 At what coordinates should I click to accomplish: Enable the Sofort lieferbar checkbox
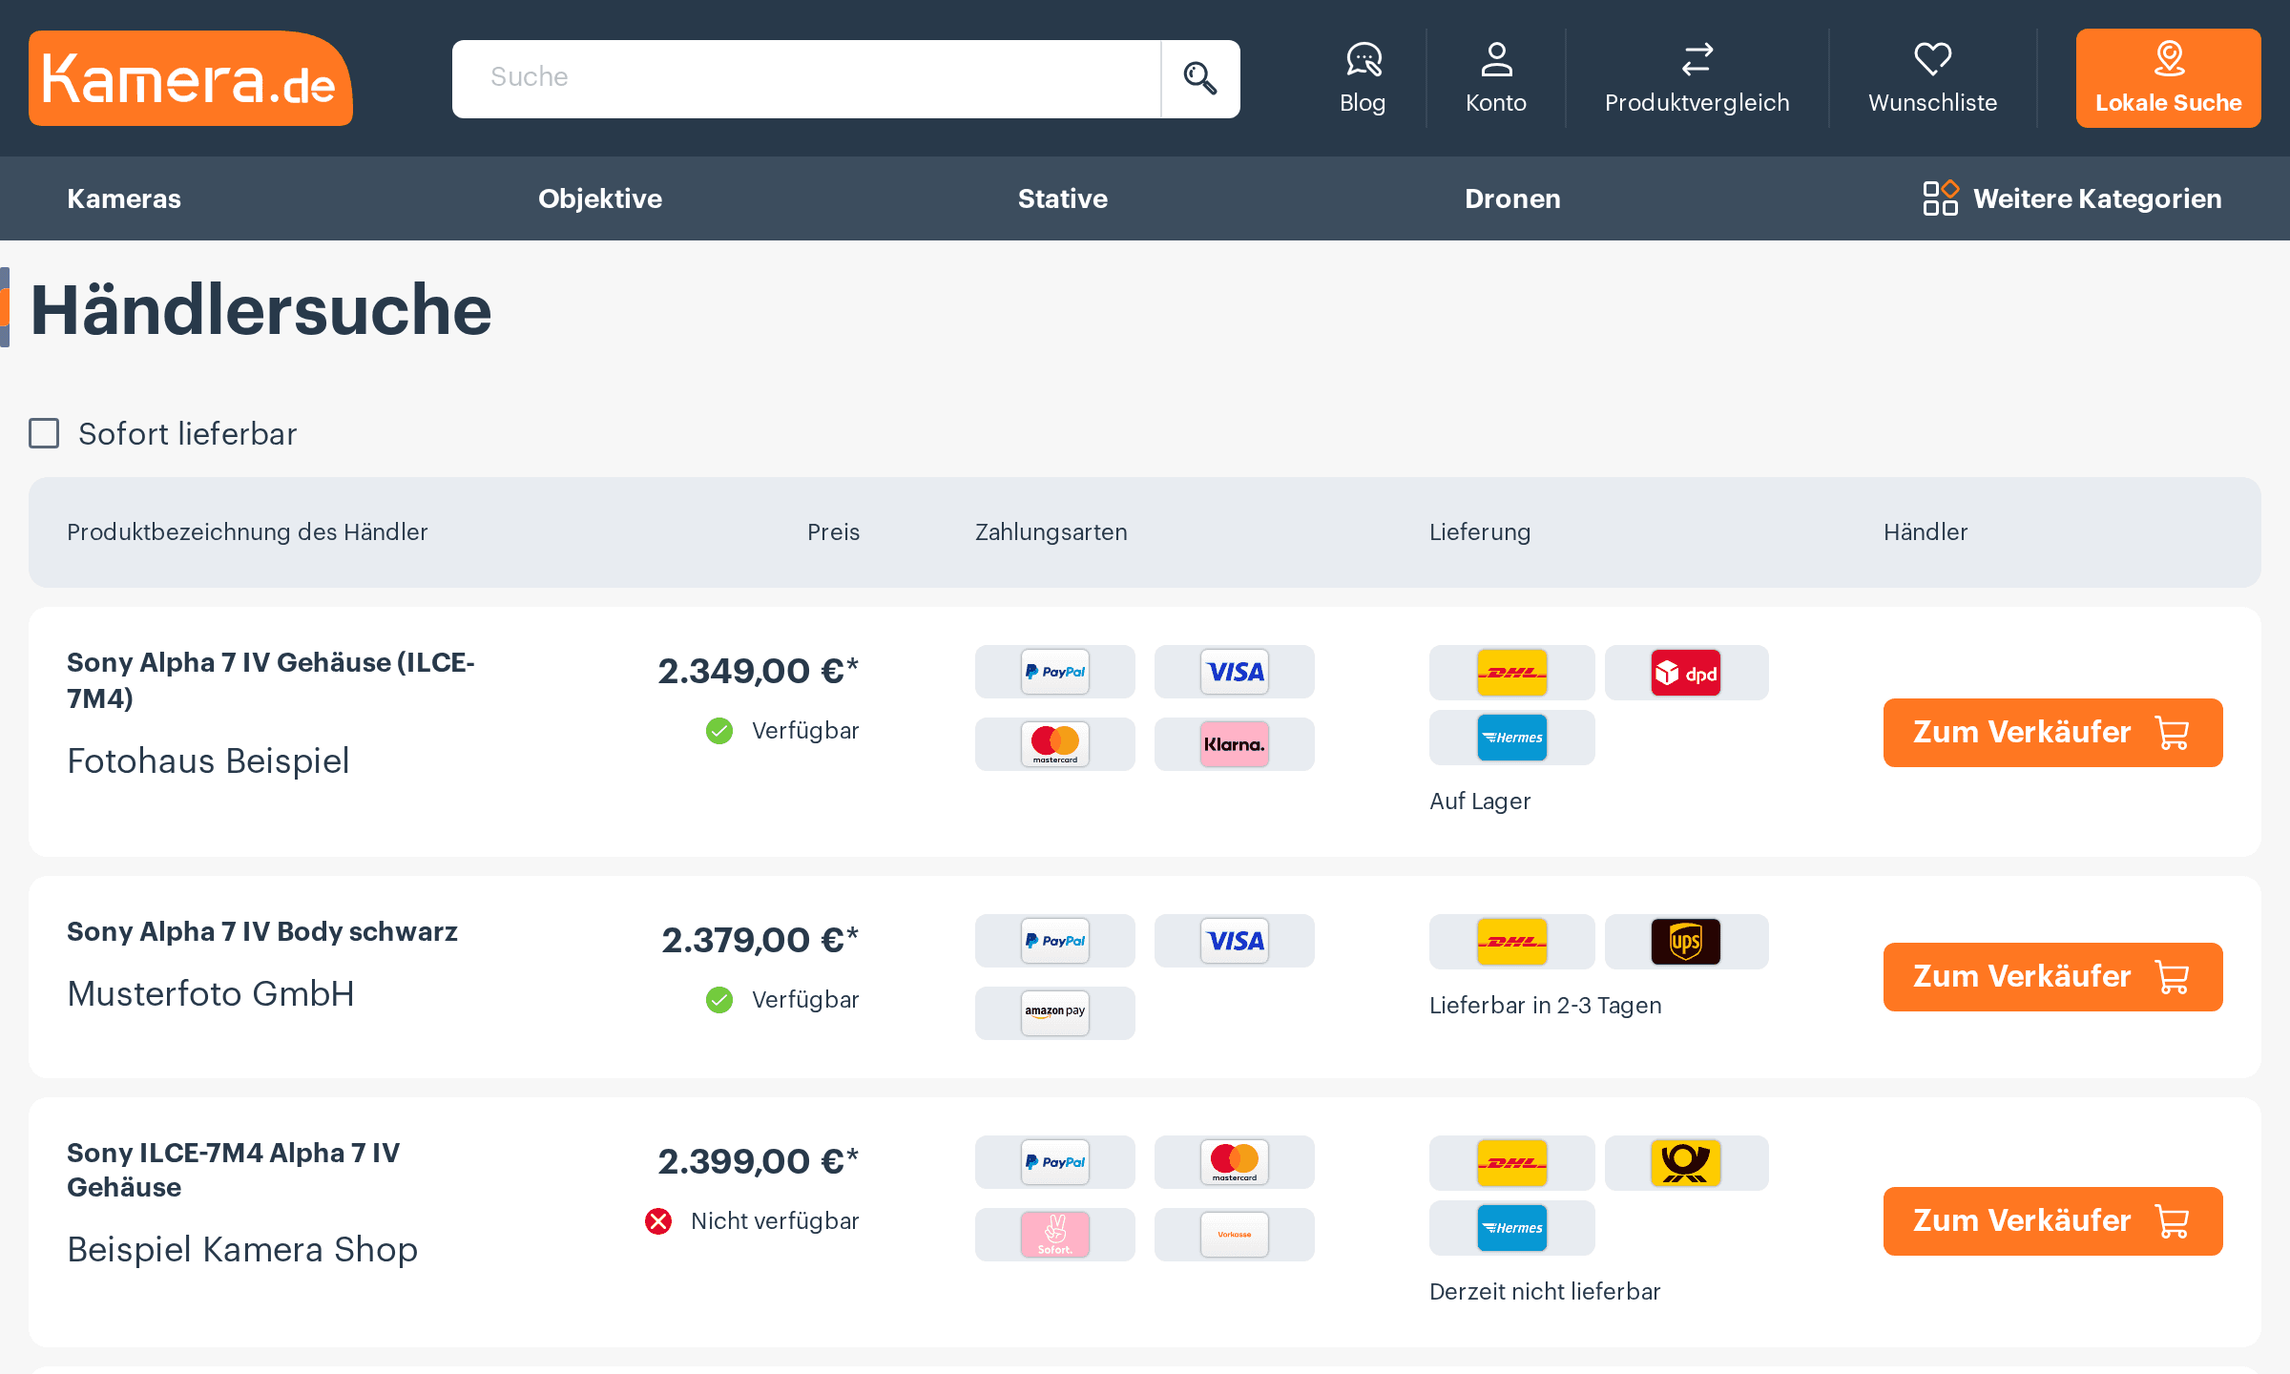(44, 433)
